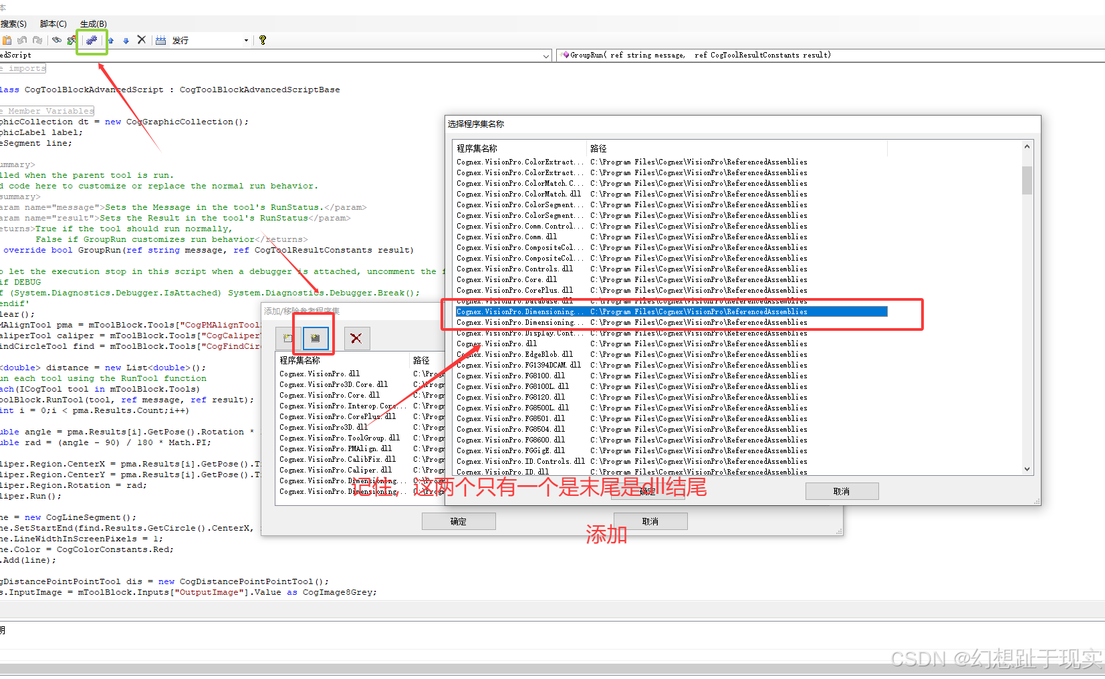Open the 生成(B) menu
Image resolution: width=1105 pixels, height=679 pixels.
pos(93,24)
